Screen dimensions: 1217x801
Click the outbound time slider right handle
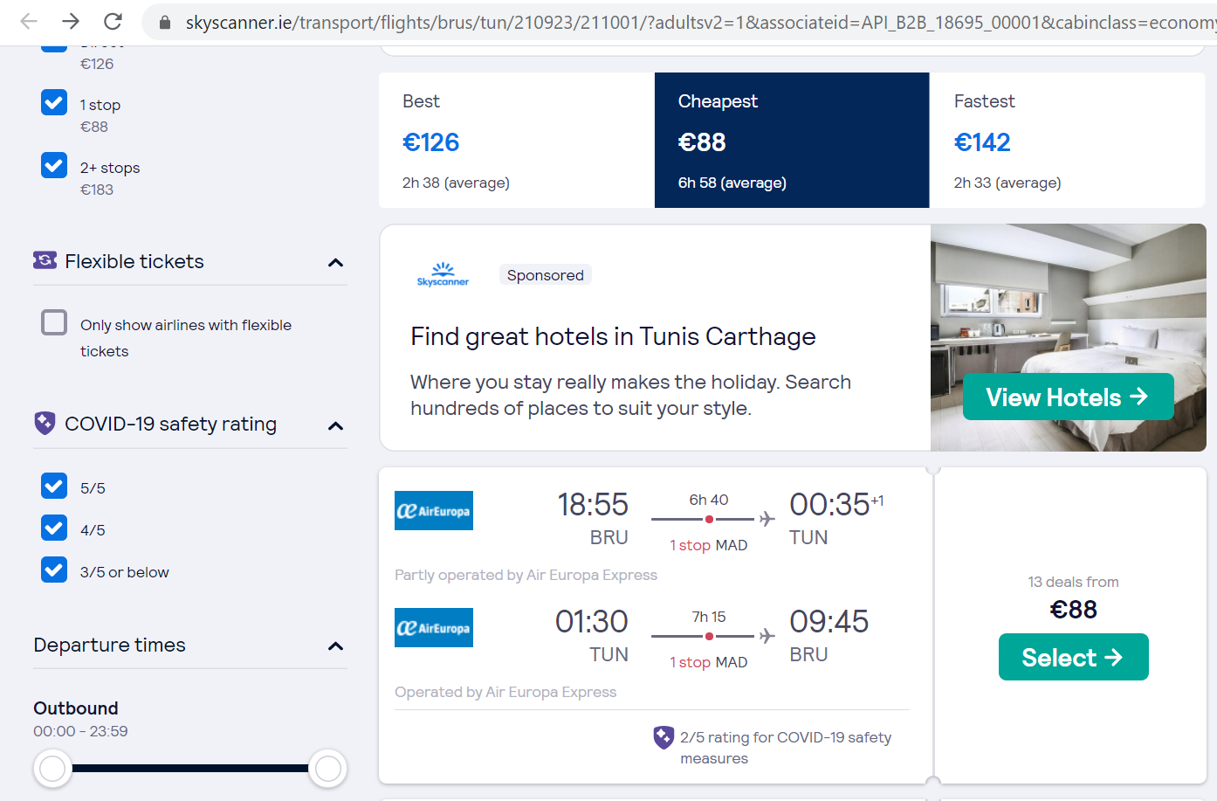point(328,769)
